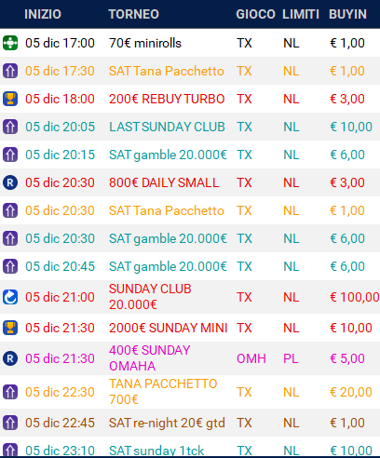
Task: Click satellite arrow icon for 17:30 SAT Tana Pacchetto
Action: (10, 71)
